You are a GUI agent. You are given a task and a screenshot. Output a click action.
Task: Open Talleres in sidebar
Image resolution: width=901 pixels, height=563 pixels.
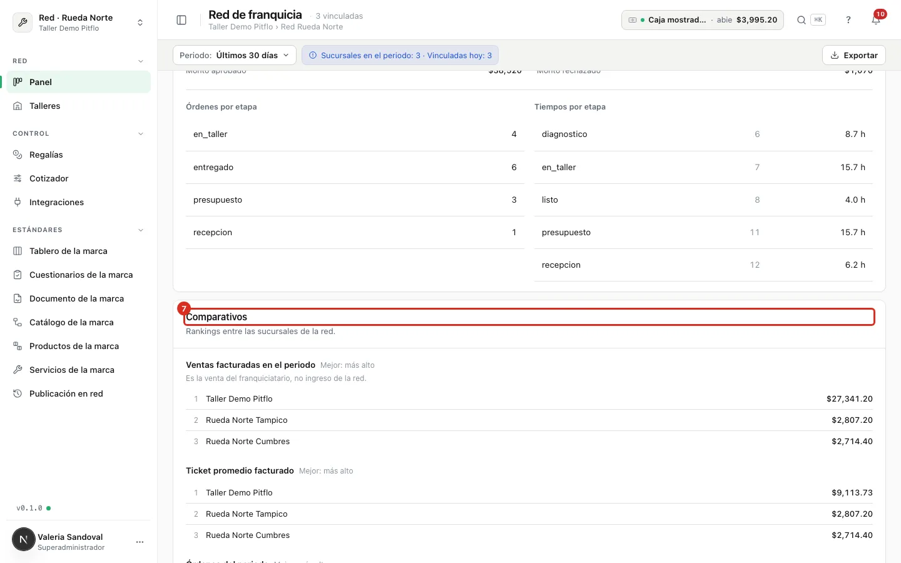[x=79, y=106]
